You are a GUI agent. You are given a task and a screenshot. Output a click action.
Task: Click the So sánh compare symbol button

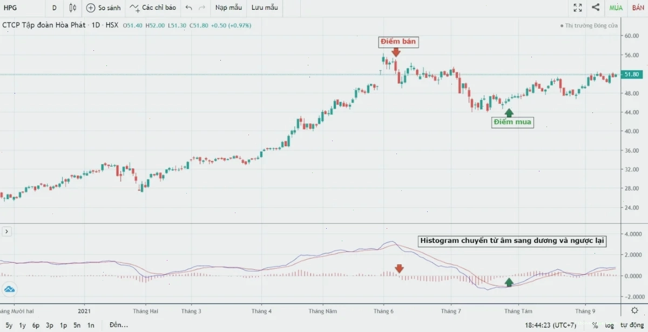[x=104, y=8]
